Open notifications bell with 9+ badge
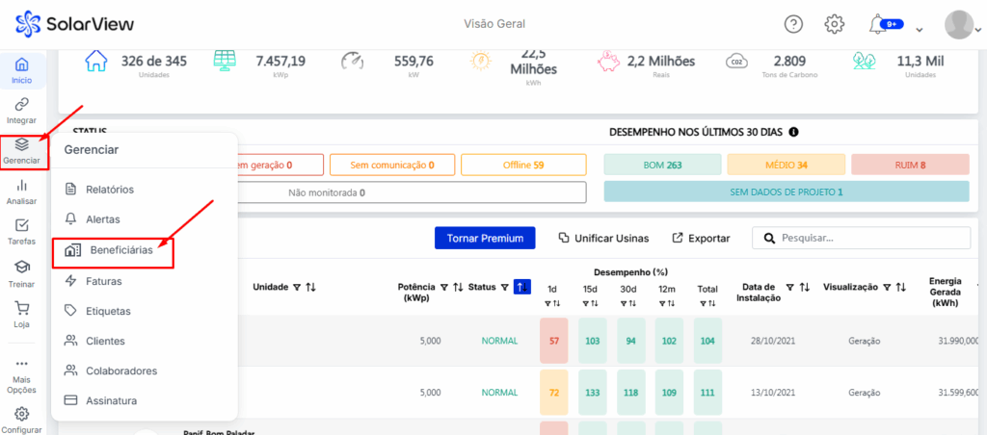 coord(879,24)
